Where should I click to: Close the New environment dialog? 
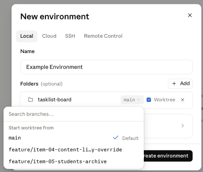point(190,15)
